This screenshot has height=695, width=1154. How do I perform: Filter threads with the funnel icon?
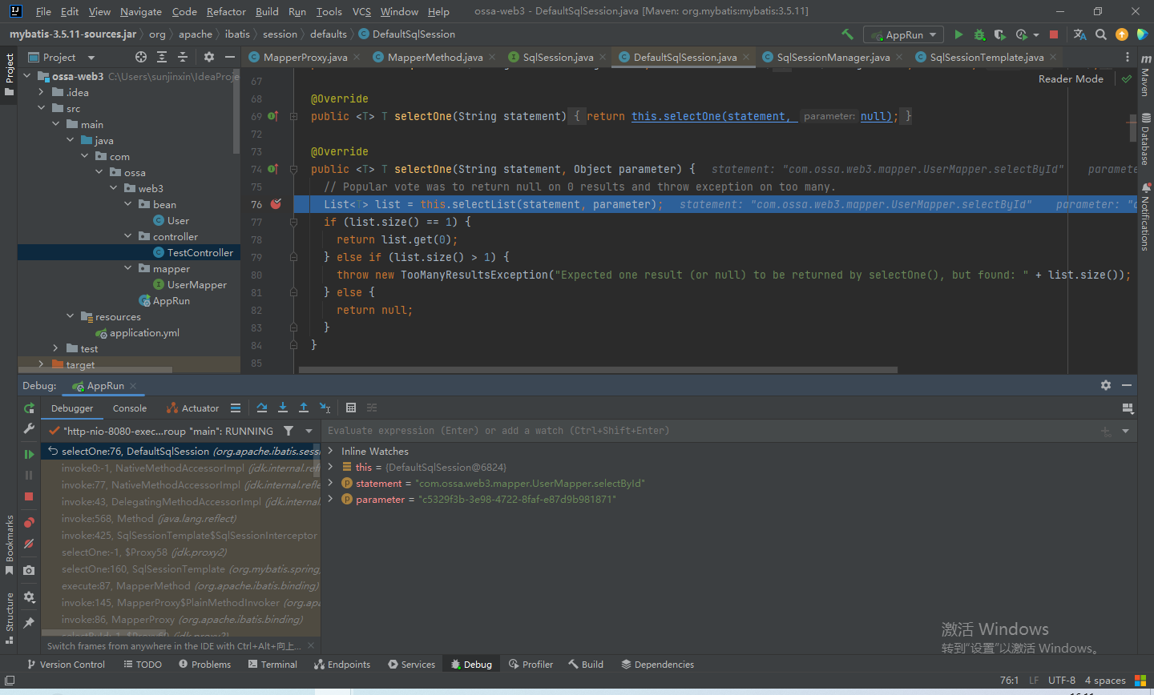tap(288, 431)
